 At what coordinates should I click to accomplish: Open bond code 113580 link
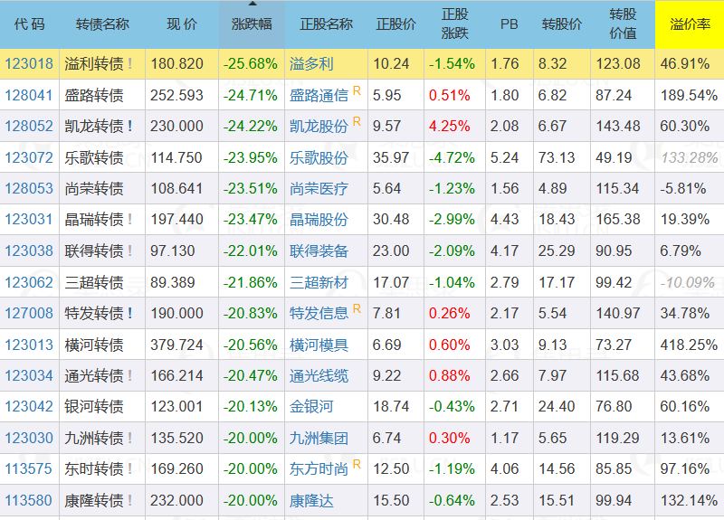[x=28, y=500]
